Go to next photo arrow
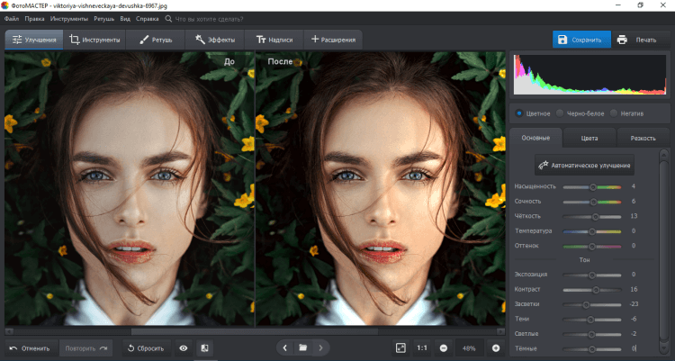The image size is (675, 361). pos(321,347)
